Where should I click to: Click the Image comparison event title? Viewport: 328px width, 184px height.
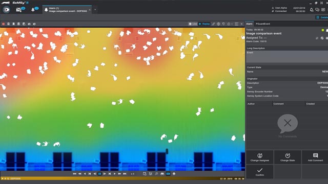(x=263, y=33)
